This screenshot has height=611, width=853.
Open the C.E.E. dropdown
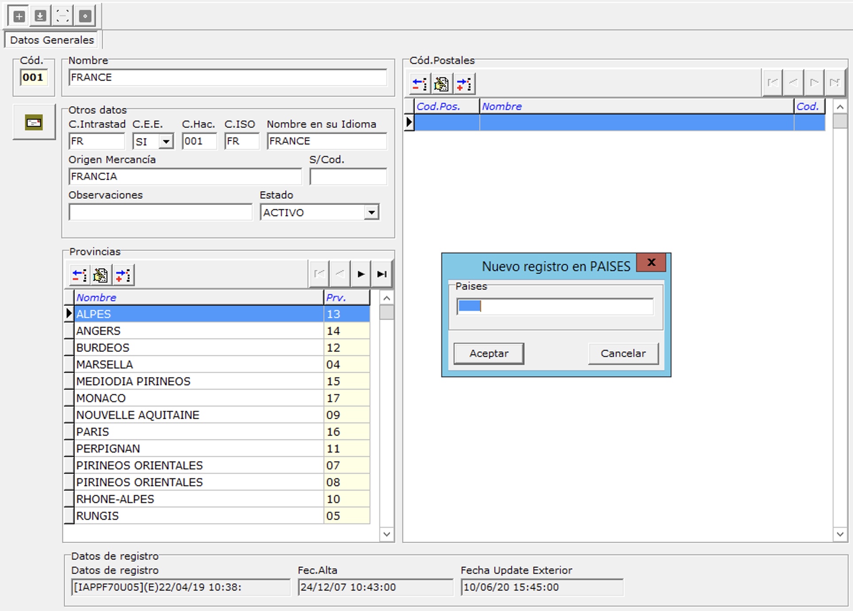tap(166, 142)
